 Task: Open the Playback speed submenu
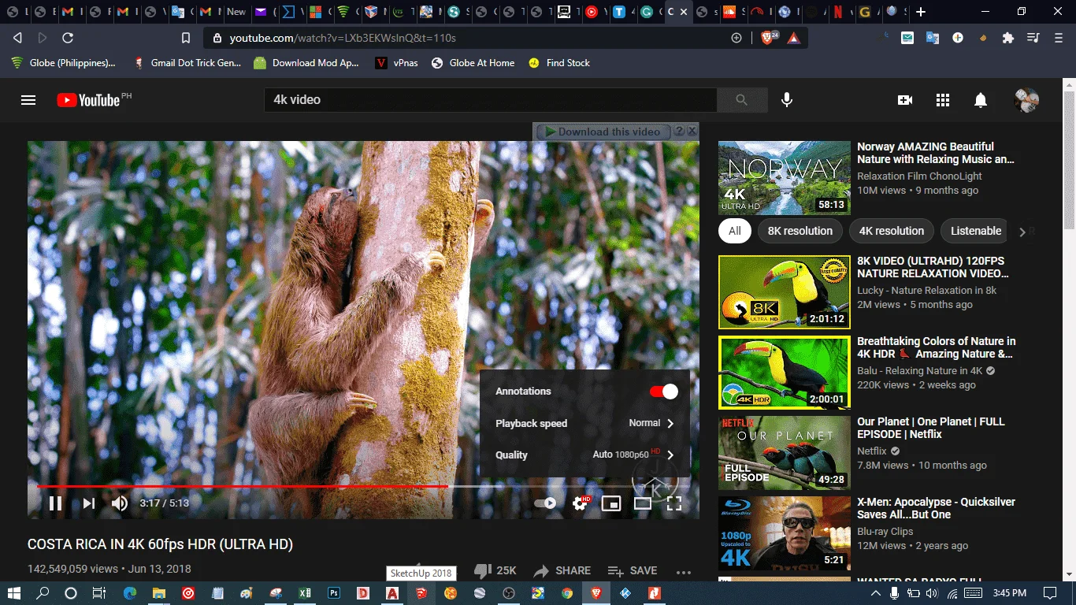pyautogui.click(x=584, y=423)
